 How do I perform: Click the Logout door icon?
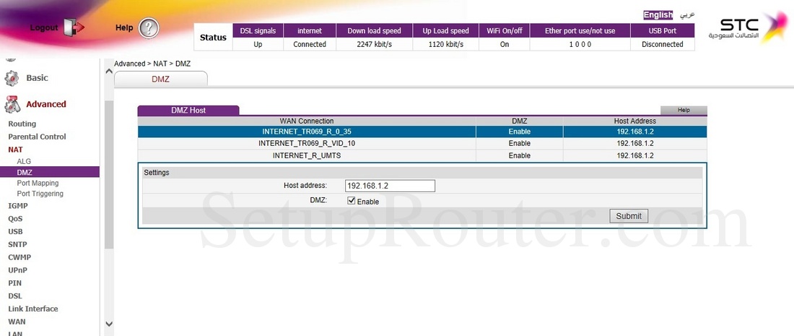(73, 27)
